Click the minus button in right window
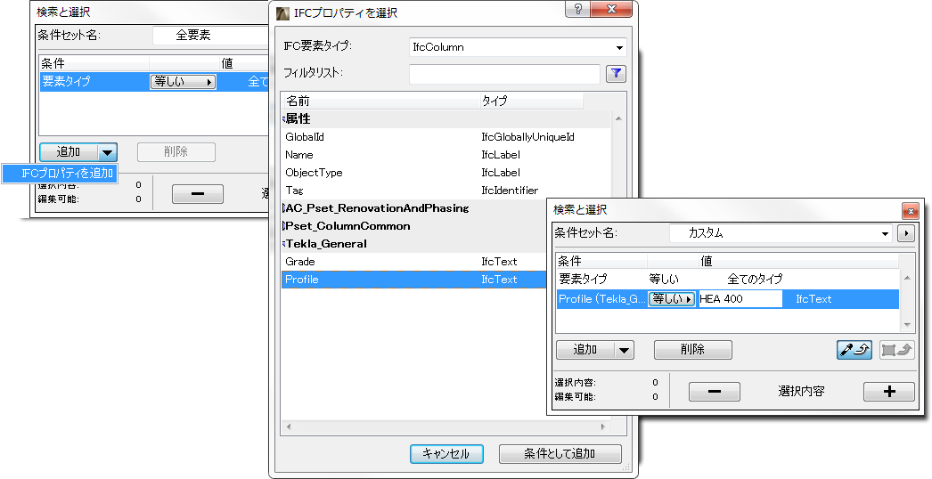Screen dimensions: 932x479 [x=715, y=392]
